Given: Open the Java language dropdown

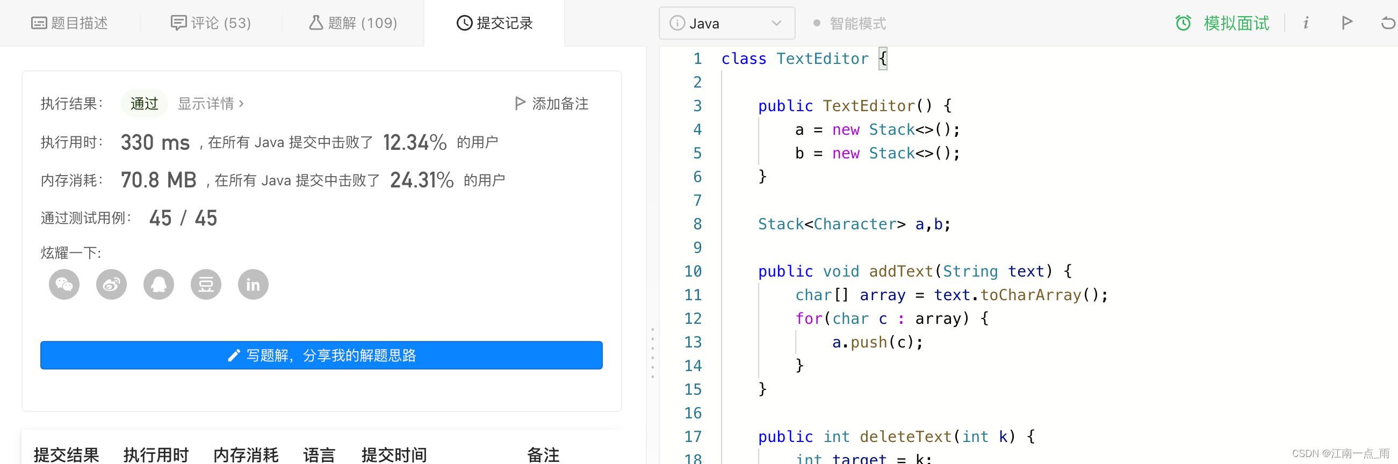Looking at the screenshot, I should (727, 23).
